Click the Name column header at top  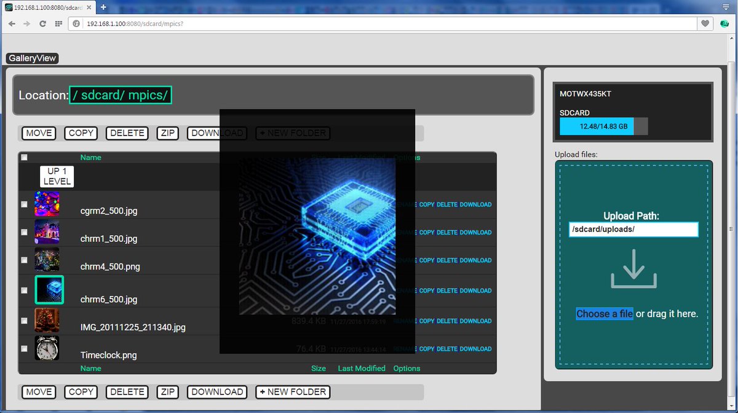click(91, 158)
